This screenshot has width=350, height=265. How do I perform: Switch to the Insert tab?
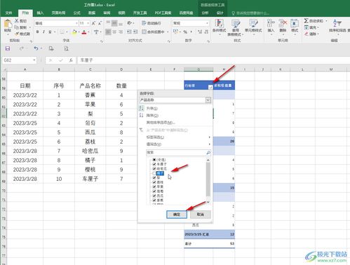point(40,13)
